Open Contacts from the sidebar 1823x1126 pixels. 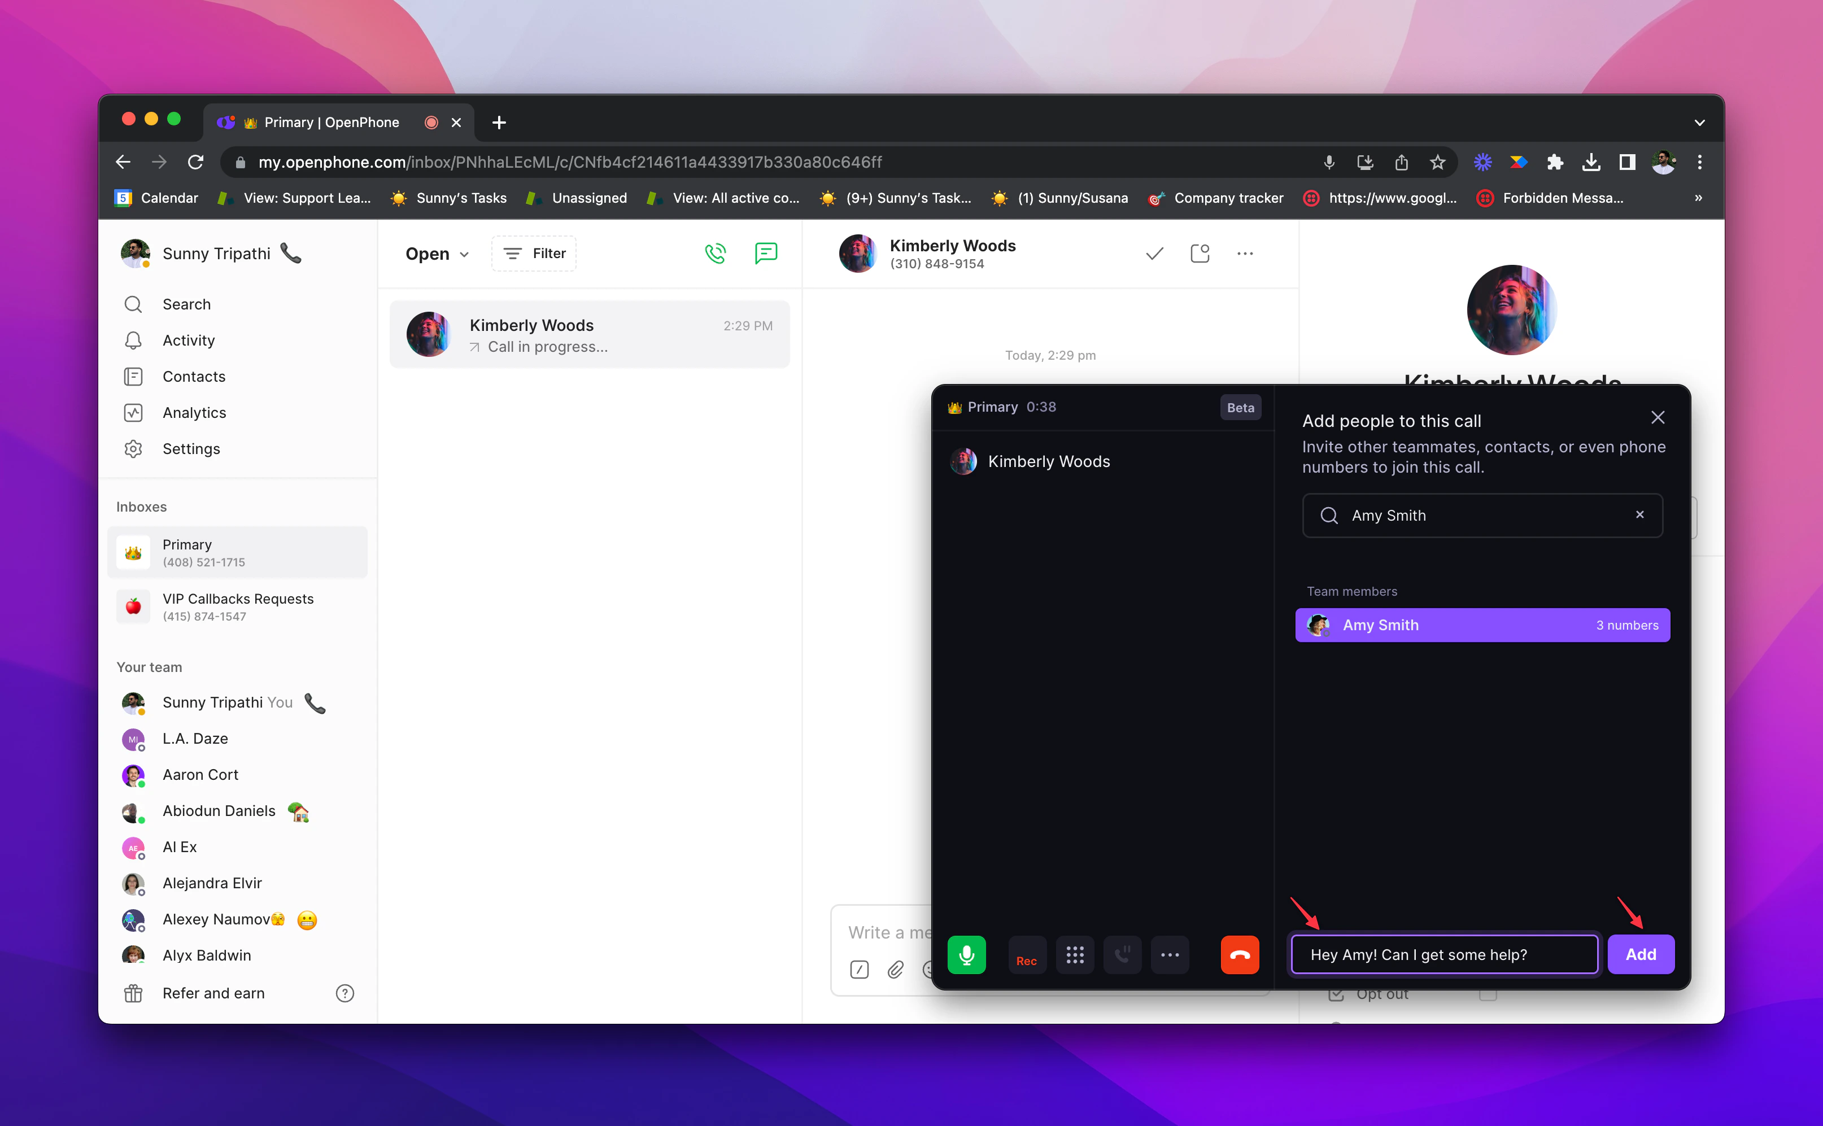(x=194, y=376)
